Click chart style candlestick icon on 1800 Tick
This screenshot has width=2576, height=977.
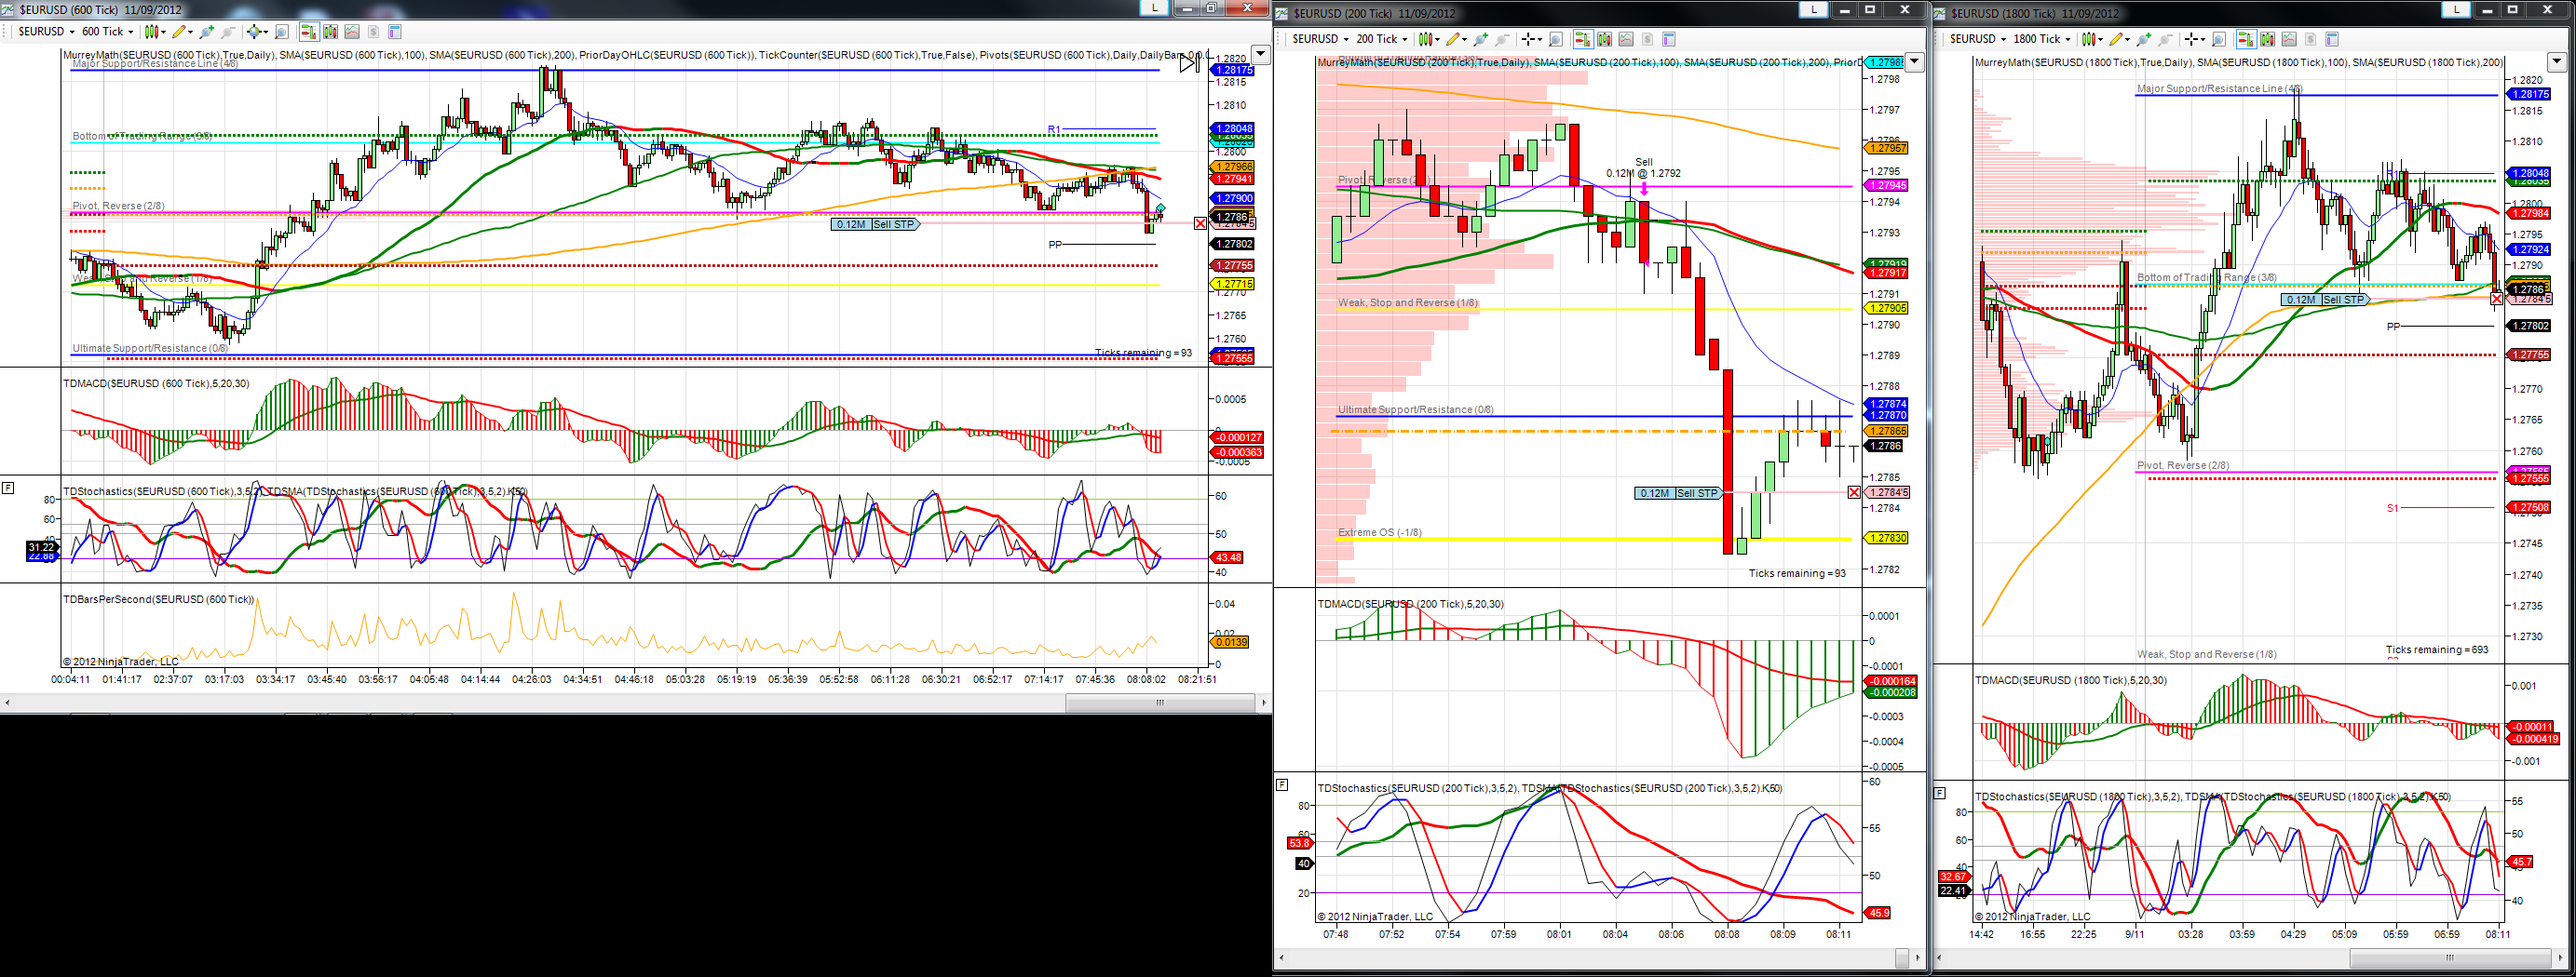[2088, 40]
